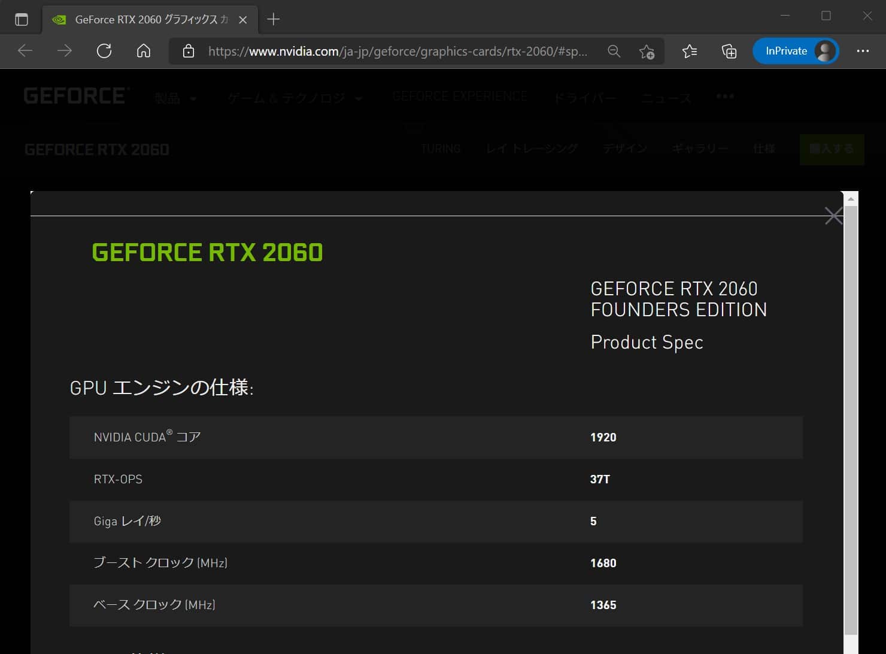Close the GeForce RTX 2060 browser tab
Screen dimensions: 886x654
pos(242,20)
